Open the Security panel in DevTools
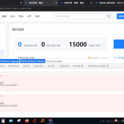The width and height of the screenshot is (124, 124). tap(51, 66)
